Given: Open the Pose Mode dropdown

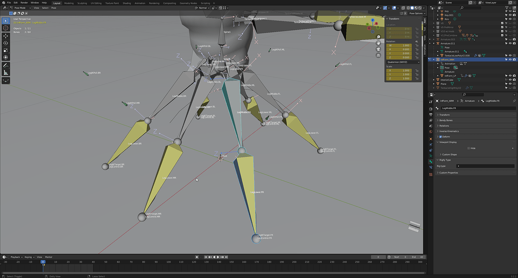Looking at the screenshot, I should [x=21, y=8].
